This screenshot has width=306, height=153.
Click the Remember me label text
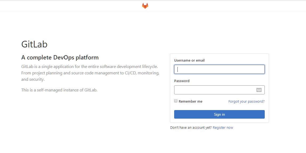pyautogui.click(x=190, y=102)
